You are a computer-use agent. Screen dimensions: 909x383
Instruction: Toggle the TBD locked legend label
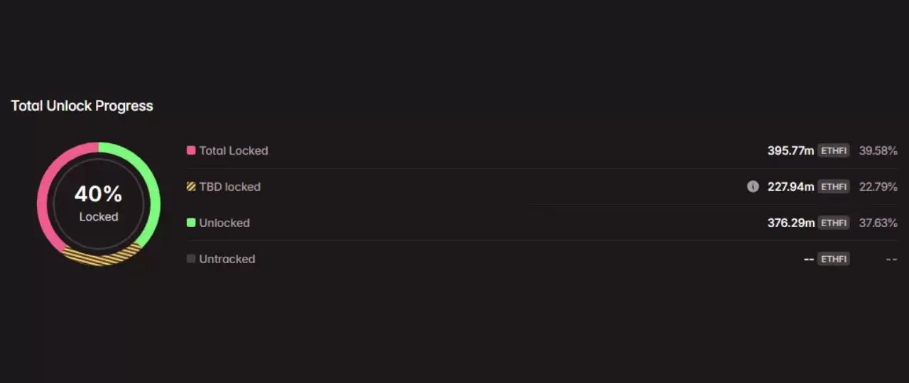click(229, 187)
